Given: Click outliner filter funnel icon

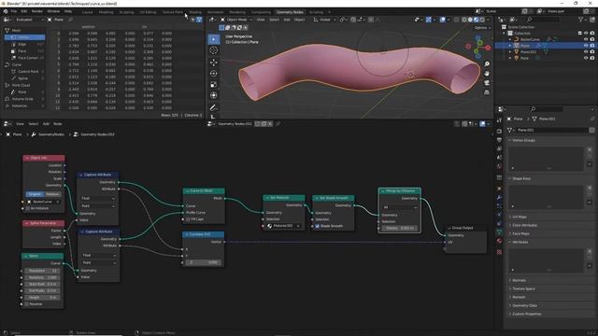Looking at the screenshot, I should (581, 20).
